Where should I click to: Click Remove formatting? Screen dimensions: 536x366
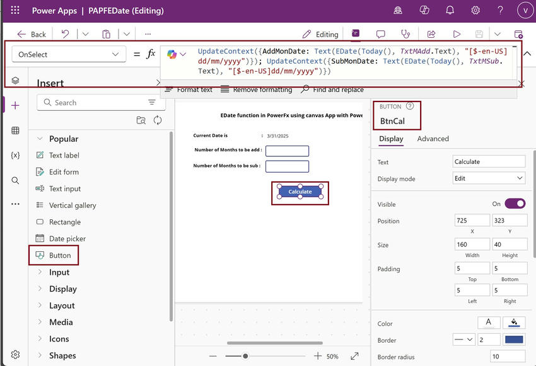click(257, 89)
